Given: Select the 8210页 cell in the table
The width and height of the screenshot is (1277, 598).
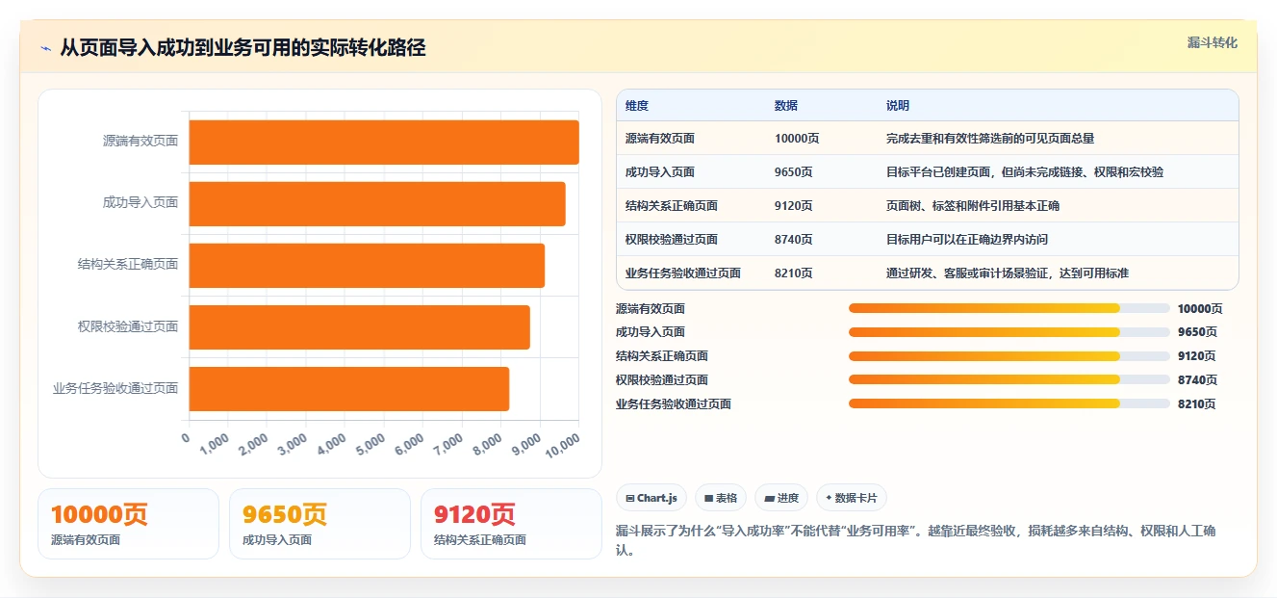Looking at the screenshot, I should click(x=794, y=273).
